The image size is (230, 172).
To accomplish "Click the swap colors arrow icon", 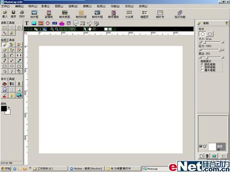I will [9, 107].
